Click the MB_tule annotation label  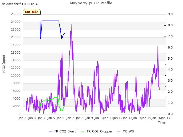click(32, 12)
